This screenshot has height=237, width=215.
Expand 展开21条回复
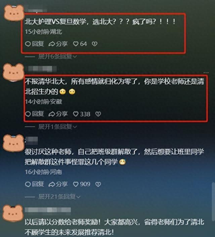coord(59,197)
